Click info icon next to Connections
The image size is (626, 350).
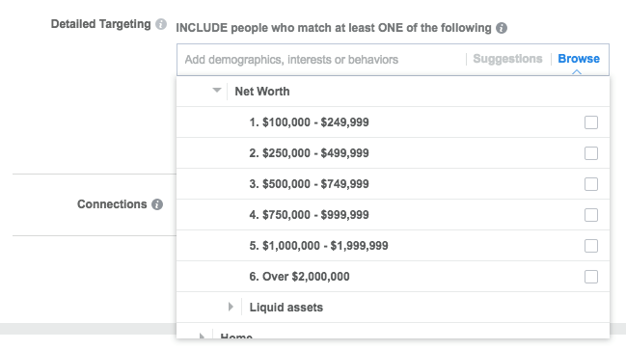point(157,204)
